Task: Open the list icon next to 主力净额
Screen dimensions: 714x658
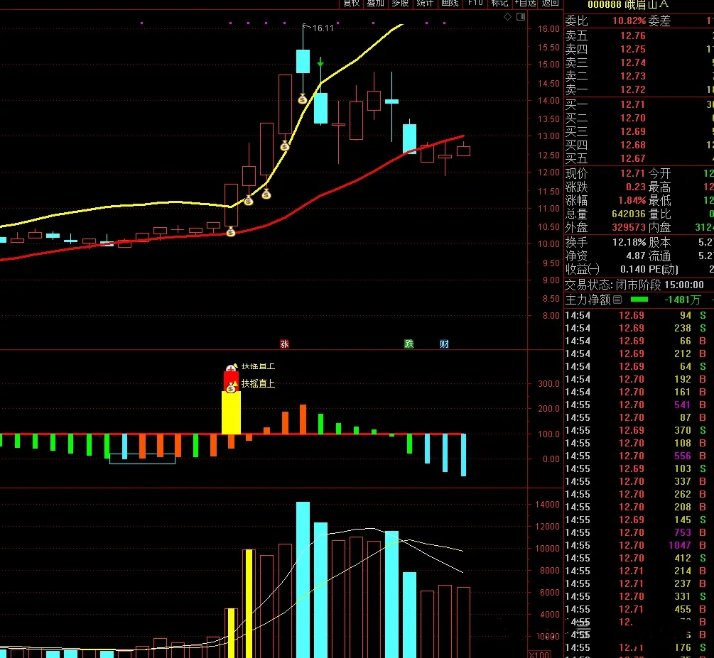Action: pos(617,300)
